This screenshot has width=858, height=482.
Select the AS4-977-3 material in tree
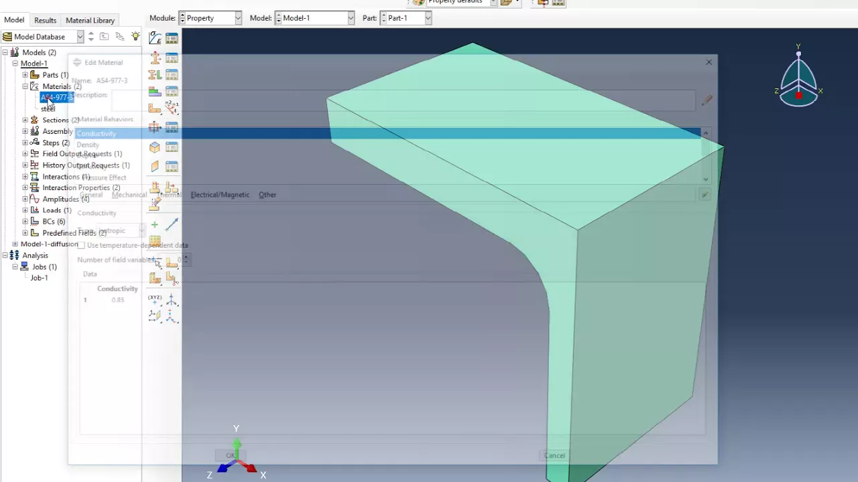click(56, 98)
